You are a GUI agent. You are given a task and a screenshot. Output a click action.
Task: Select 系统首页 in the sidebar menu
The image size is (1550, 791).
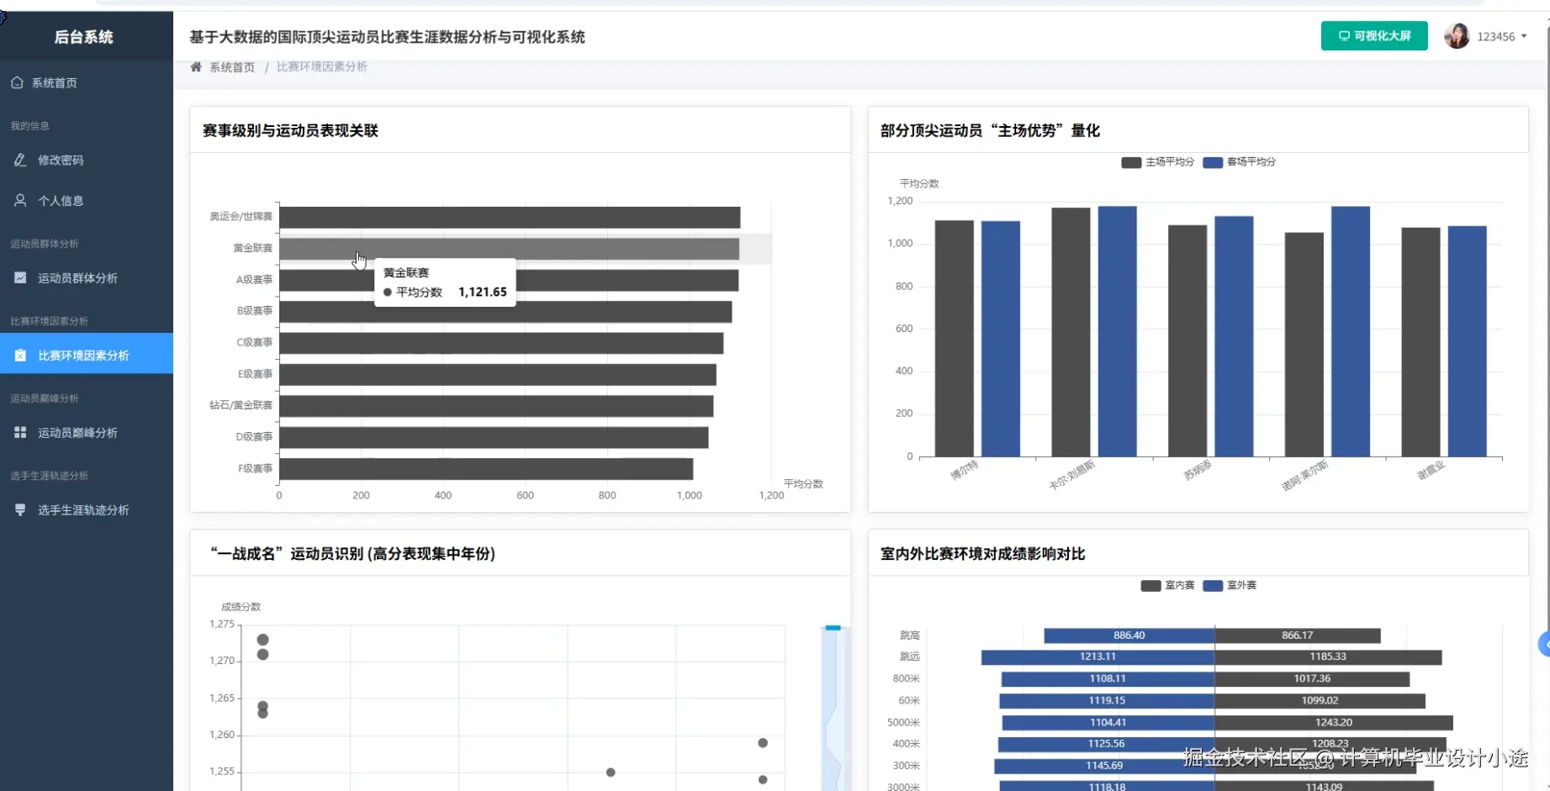point(54,82)
